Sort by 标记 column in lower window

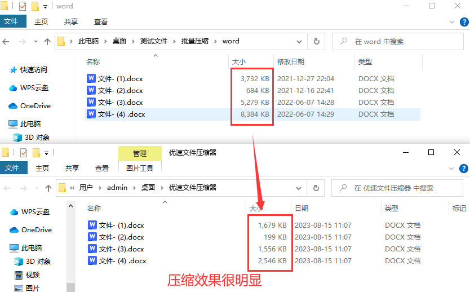459,209
